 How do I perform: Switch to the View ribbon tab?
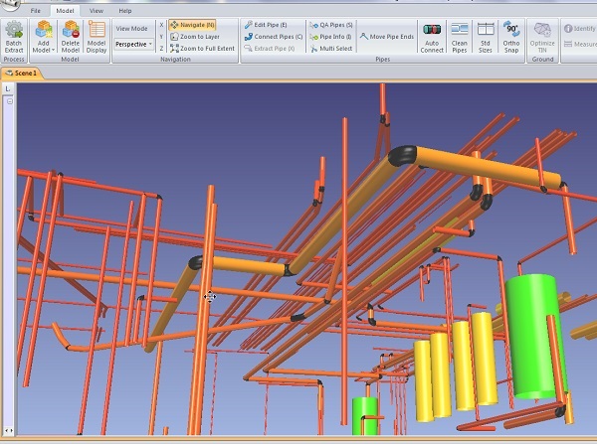pos(96,10)
